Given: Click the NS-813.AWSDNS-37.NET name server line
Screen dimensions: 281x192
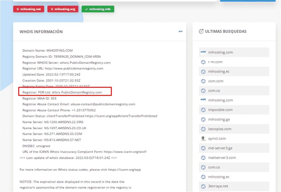Looking at the screenshot, I should coord(52,140).
